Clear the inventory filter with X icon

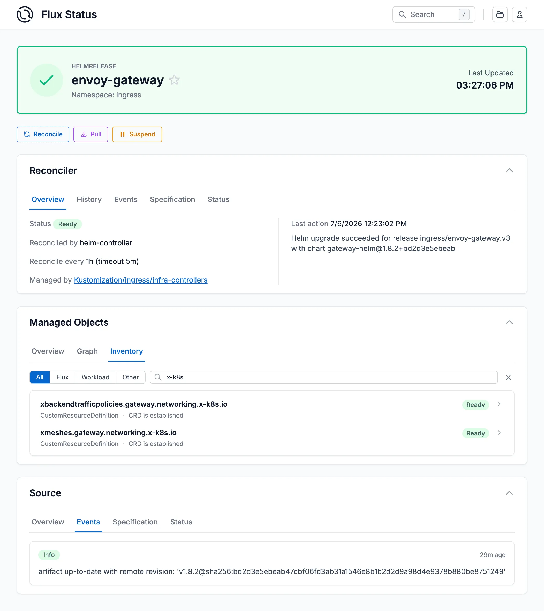pos(508,377)
